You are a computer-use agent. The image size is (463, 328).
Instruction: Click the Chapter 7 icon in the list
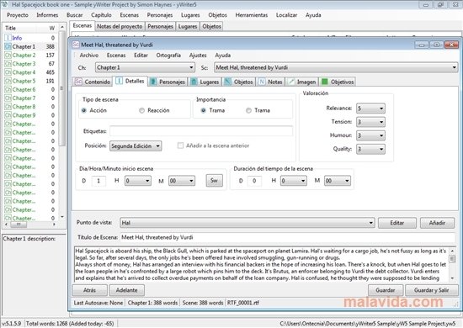[x=8, y=98]
